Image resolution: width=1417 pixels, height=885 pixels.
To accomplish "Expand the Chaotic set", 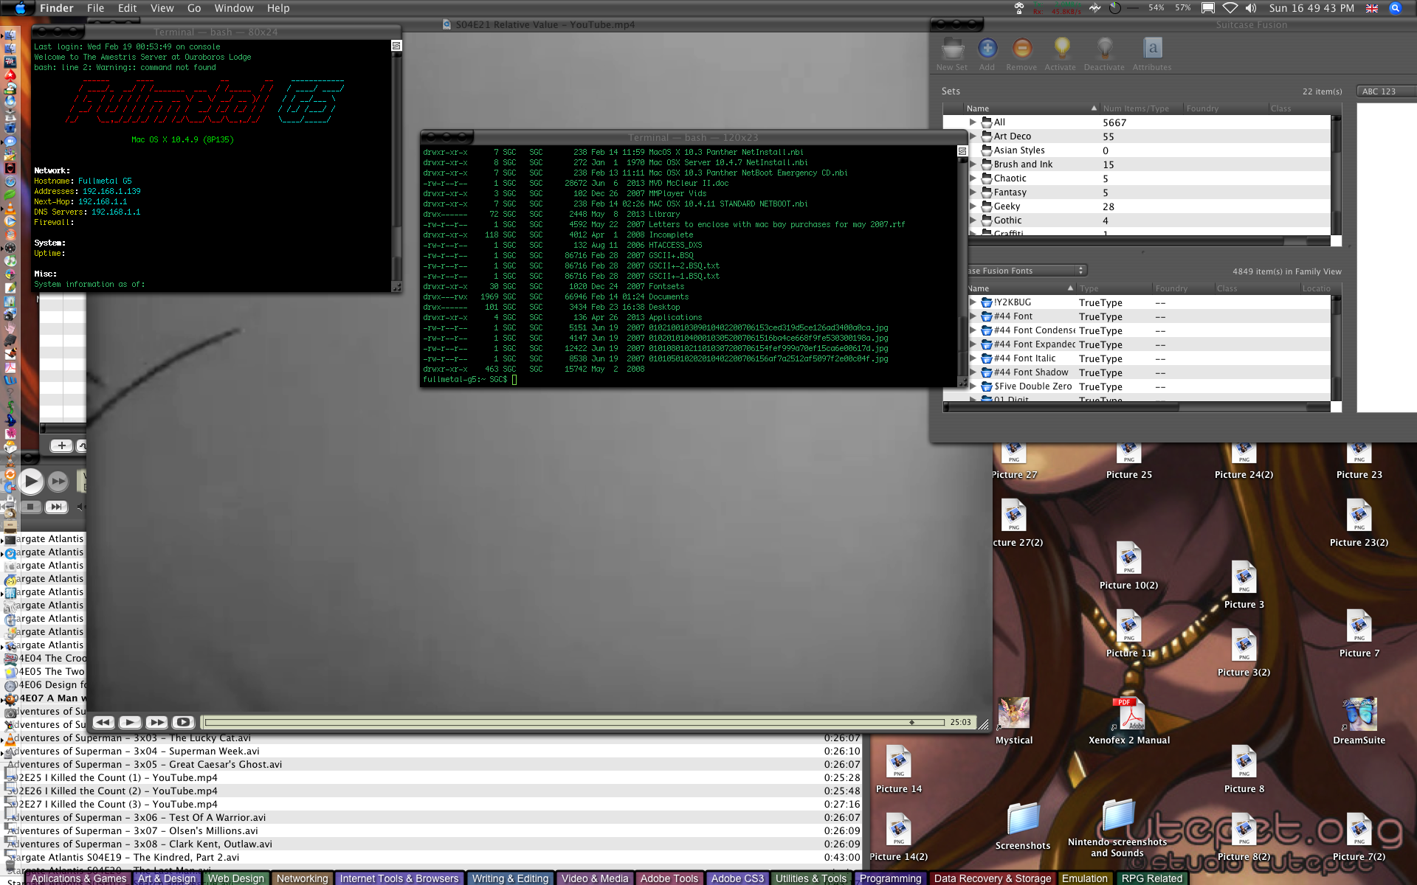I will 973,178.
